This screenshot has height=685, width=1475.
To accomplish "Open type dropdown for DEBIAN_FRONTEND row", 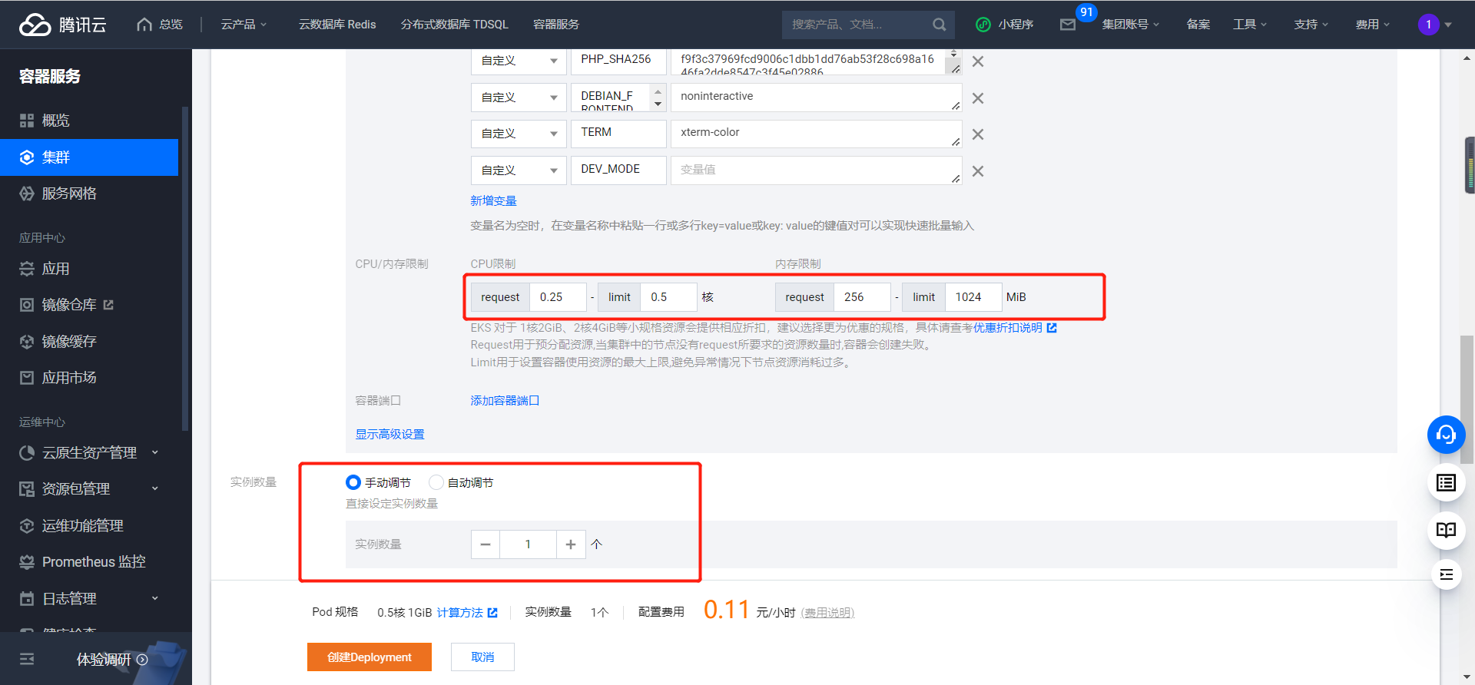I will (x=519, y=98).
